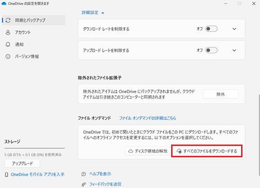260x188 pixels.
Task: Click the 除外 button
Action: click(221, 94)
